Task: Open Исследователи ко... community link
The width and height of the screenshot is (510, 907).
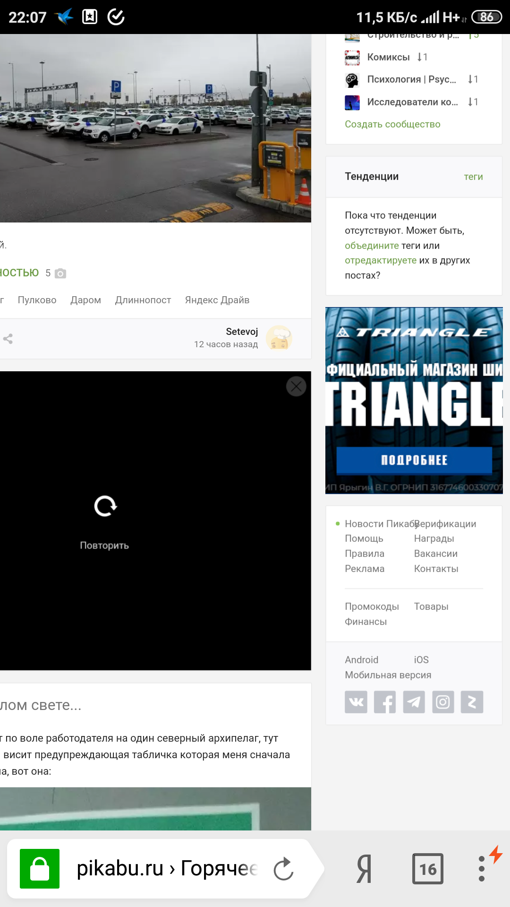Action: tap(413, 102)
